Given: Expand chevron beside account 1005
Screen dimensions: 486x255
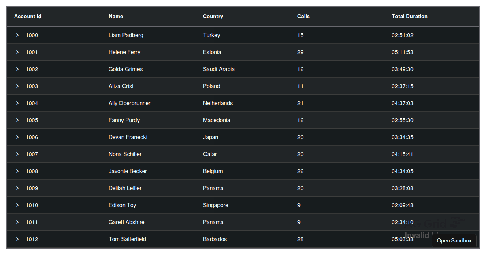Looking at the screenshot, I should [x=17, y=120].
